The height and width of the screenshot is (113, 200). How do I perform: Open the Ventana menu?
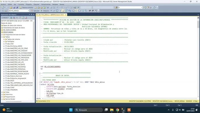point(55,4)
